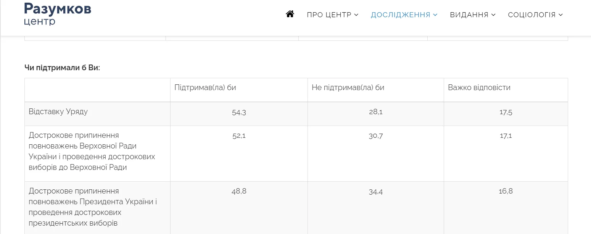Select the highlighted ДОСЛІДЖЕННЯ menu item
Screen dimensions: 591x234
[400, 15]
